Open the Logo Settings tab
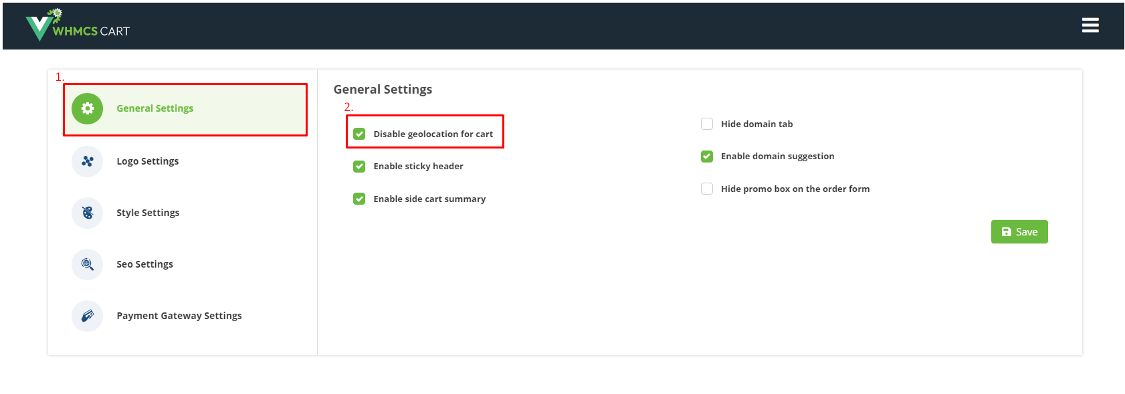This screenshot has width=1125, height=394. (148, 161)
